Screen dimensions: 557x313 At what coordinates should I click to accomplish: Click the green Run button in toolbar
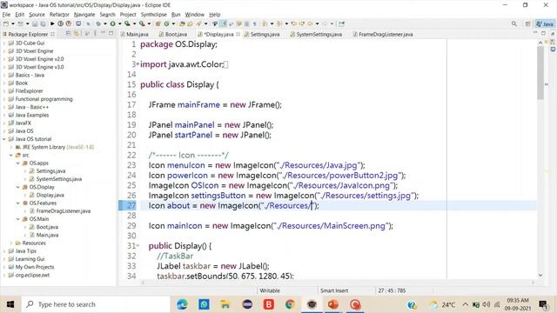pyautogui.click(x=112, y=23)
